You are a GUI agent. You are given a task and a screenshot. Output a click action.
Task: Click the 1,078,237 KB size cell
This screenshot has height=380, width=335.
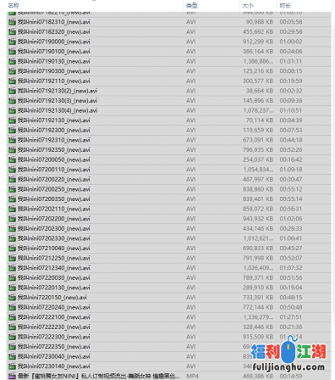(x=258, y=110)
